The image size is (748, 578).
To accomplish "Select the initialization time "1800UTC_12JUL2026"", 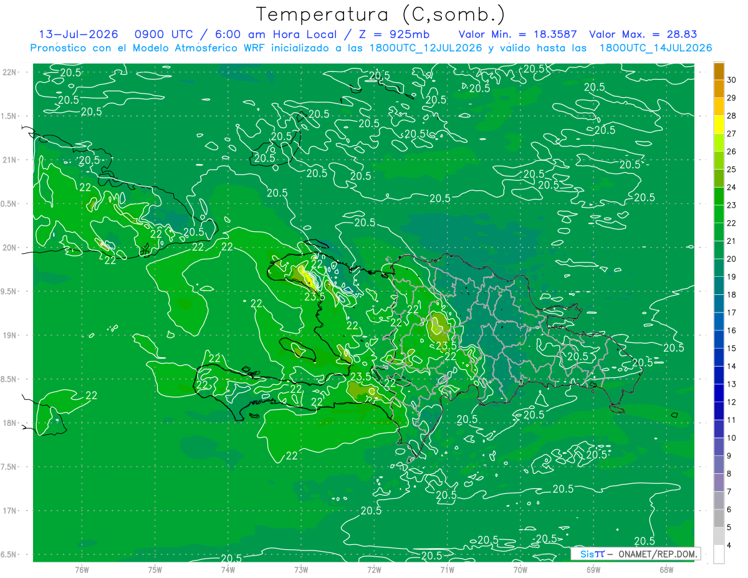I will click(426, 48).
